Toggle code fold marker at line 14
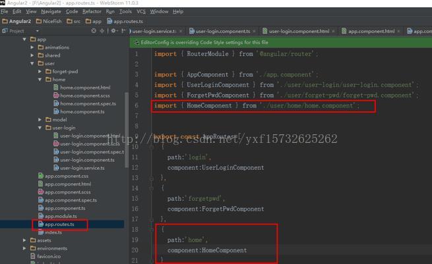 [152, 188]
